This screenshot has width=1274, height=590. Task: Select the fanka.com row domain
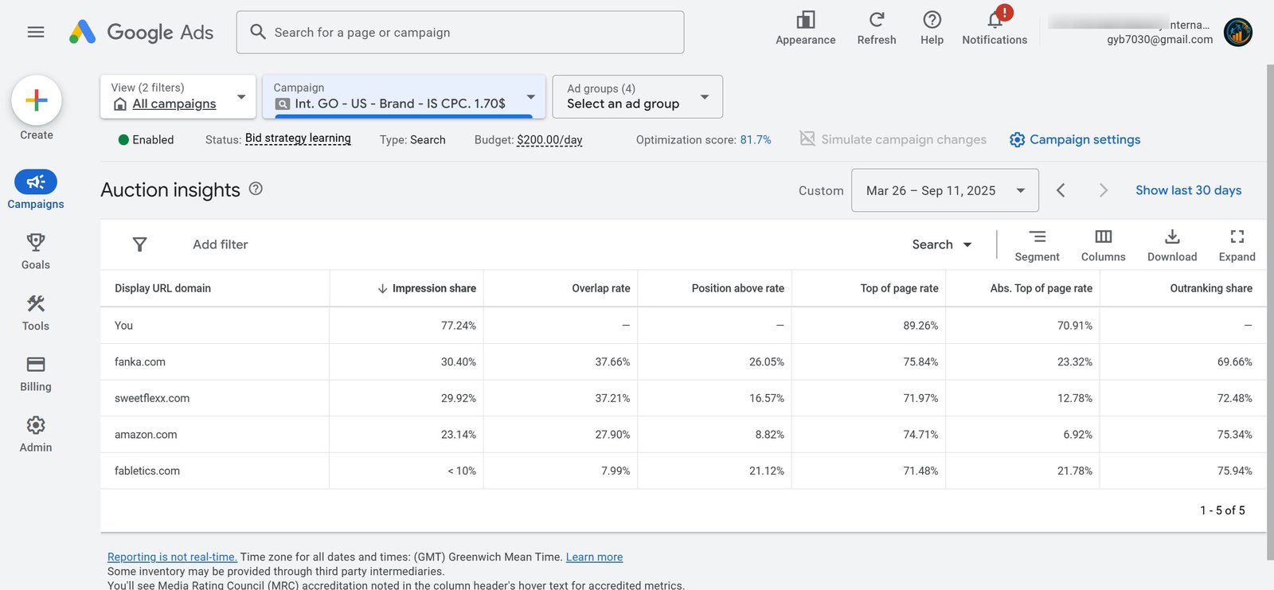point(140,361)
